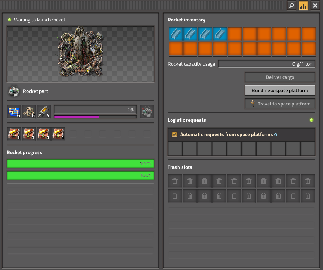Select the first productivity module slot
The image size is (323, 270).
pyautogui.click(x=14, y=134)
